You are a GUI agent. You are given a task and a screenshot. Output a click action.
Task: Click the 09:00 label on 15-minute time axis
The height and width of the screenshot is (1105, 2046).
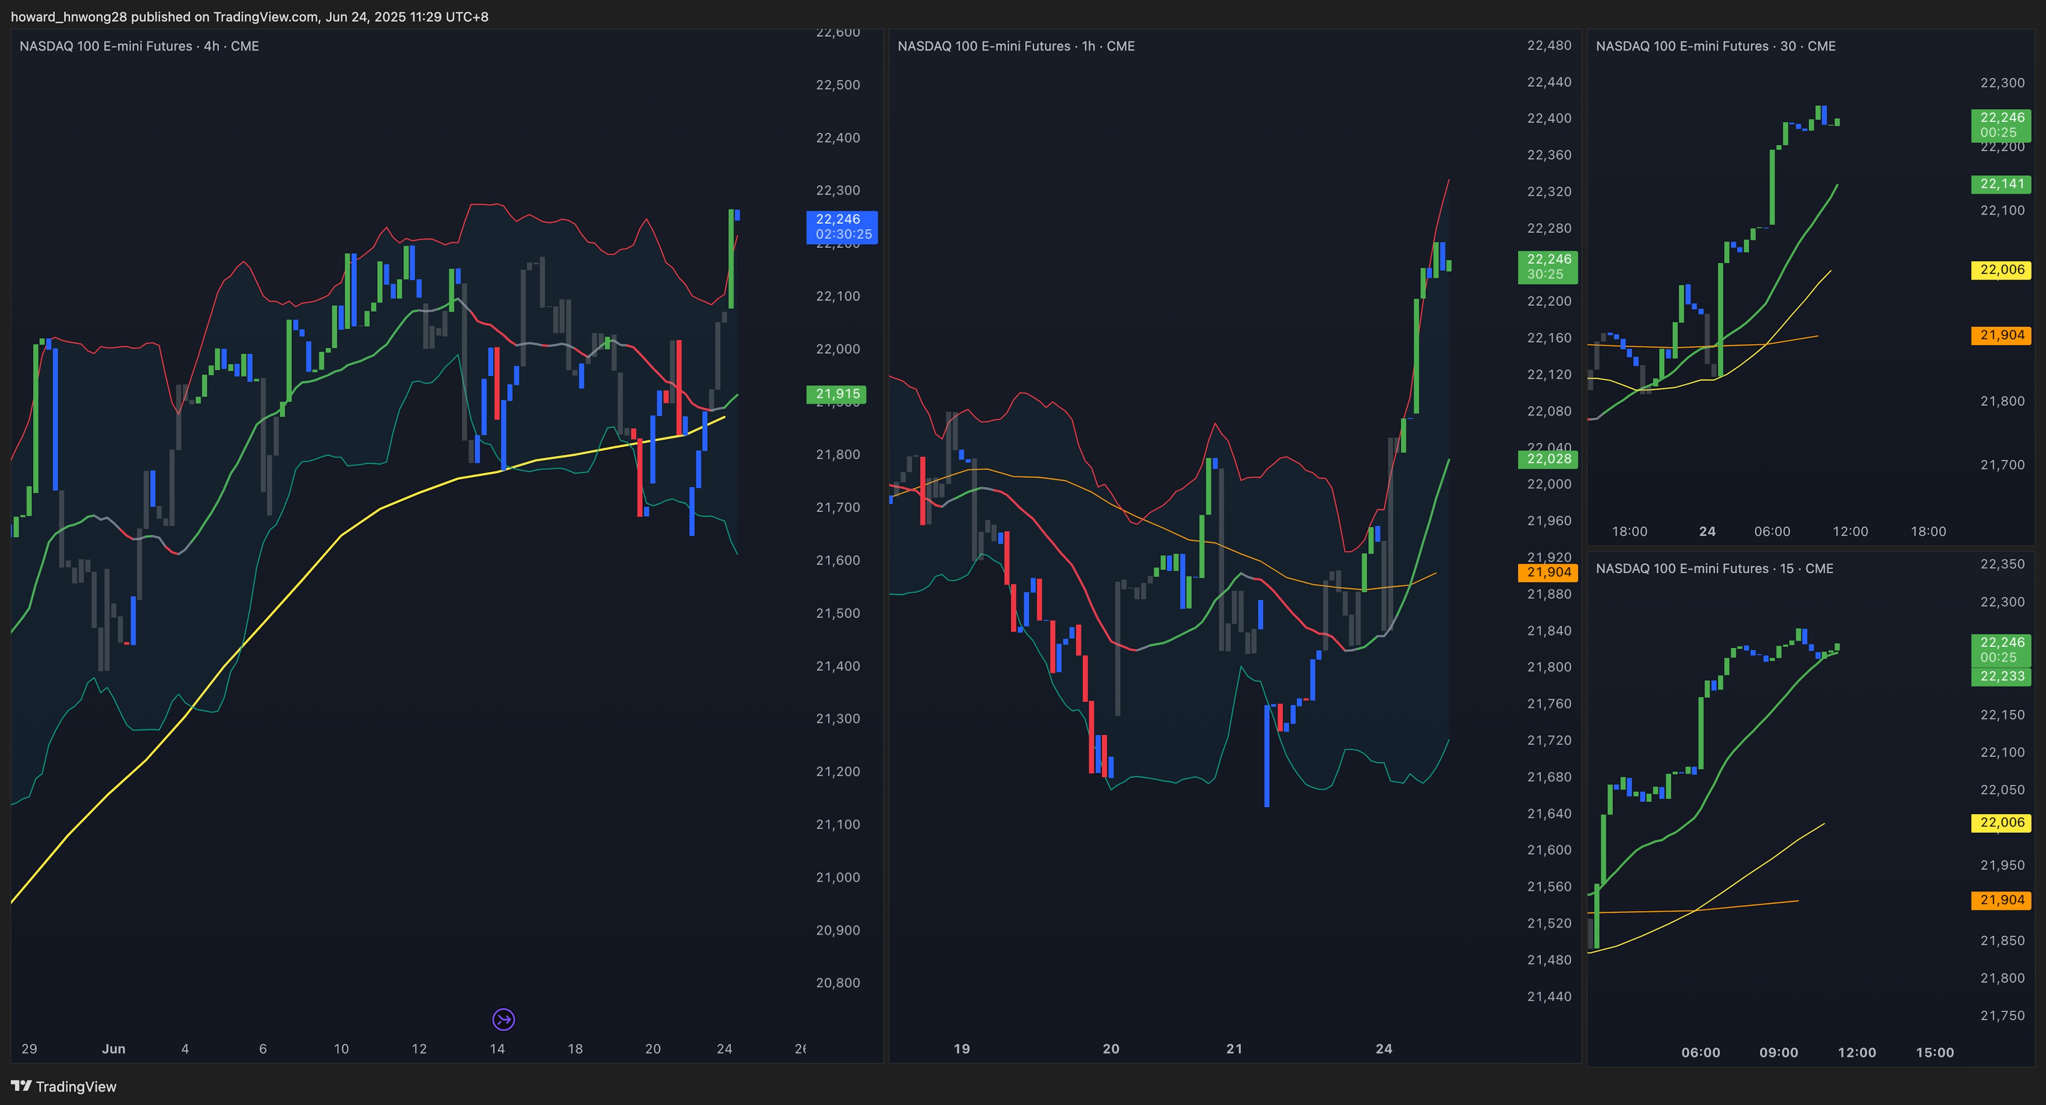click(x=1779, y=1053)
